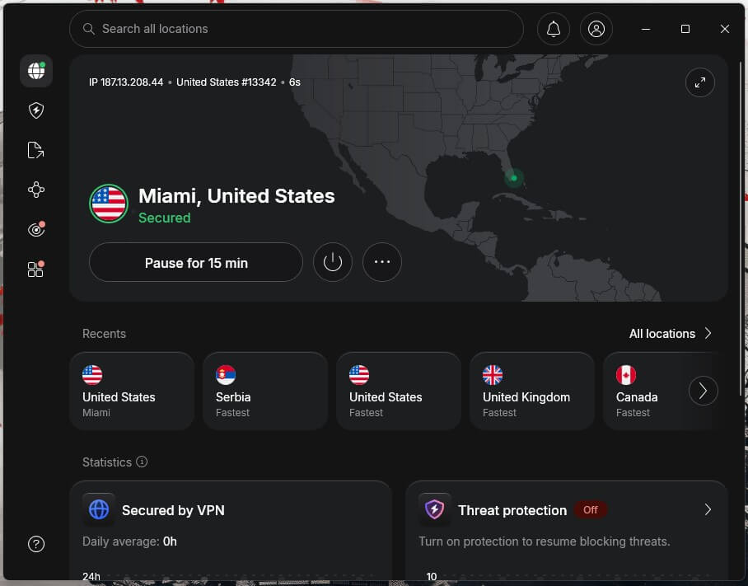Image resolution: width=748 pixels, height=586 pixels.
Task: Connect to recent United Kingdom Fastest
Action: point(532,391)
